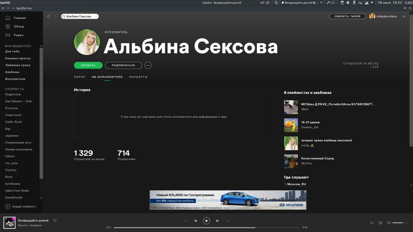Viewport: 413px width, 232px height.
Task: Switch to the Обзор artist tab
Action: coord(79,77)
